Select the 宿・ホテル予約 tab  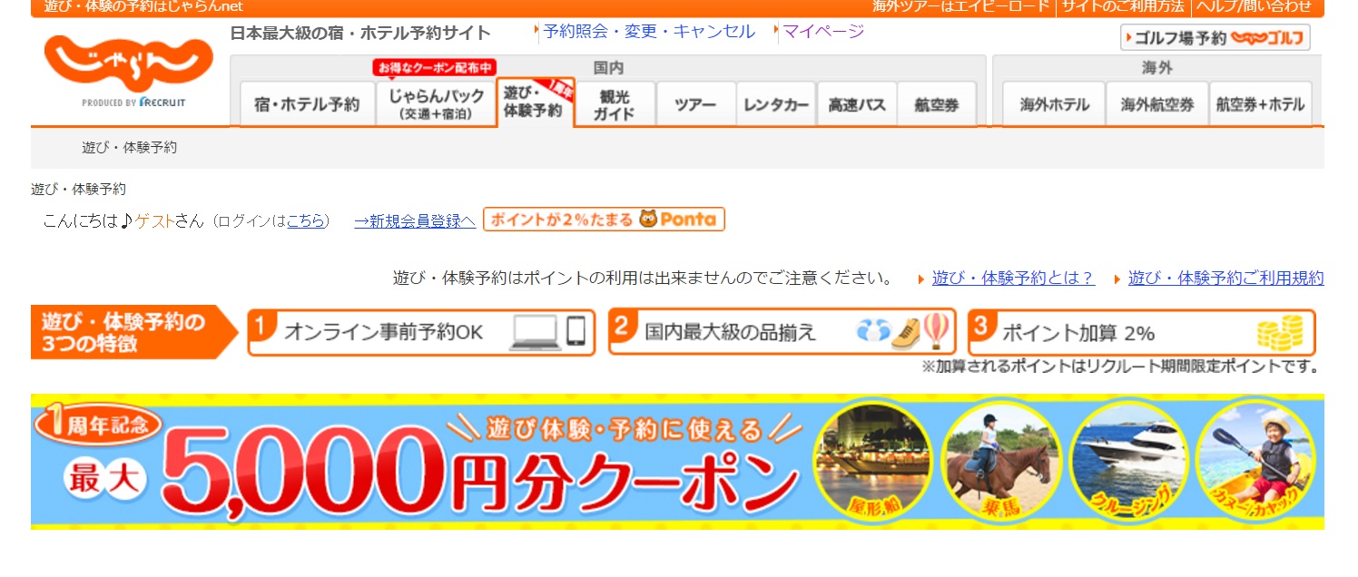(308, 104)
